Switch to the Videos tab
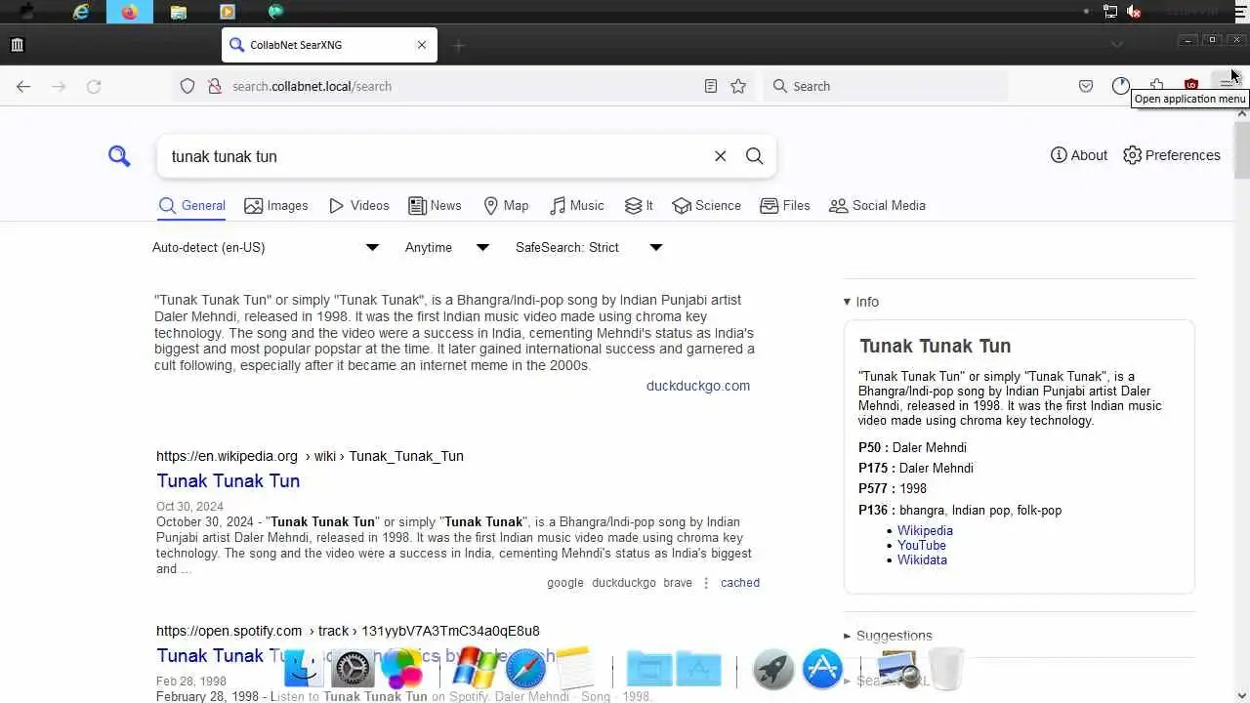Screen dimensions: 1250x703 point(359,205)
